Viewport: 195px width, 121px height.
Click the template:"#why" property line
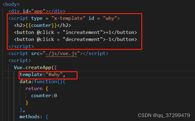(x=42, y=75)
